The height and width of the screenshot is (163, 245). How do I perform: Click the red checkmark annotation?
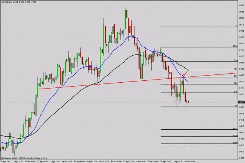pos(185,73)
